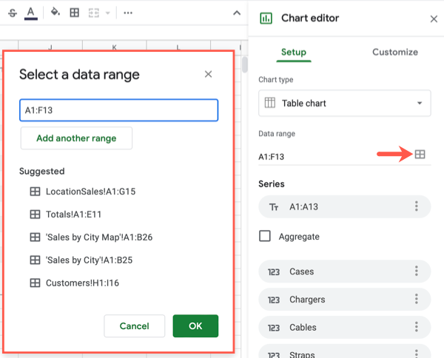Select the Setup tab

point(294,52)
